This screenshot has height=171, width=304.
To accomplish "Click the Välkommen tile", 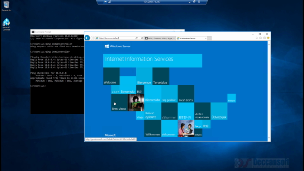I will 169,111.
